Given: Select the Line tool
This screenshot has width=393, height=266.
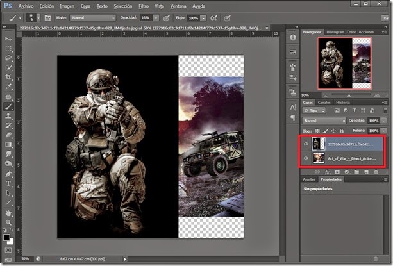Looking at the screenshot, I should pos(8,203).
